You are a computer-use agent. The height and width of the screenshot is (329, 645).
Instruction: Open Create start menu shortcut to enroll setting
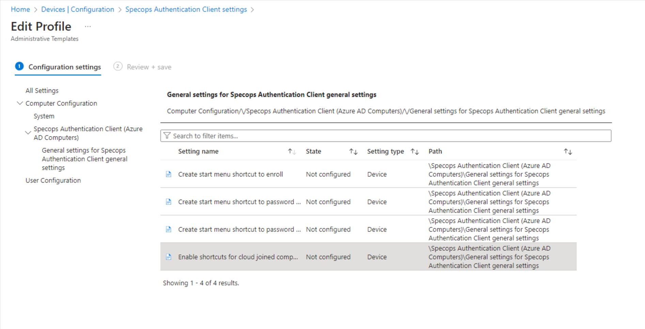[231, 174]
